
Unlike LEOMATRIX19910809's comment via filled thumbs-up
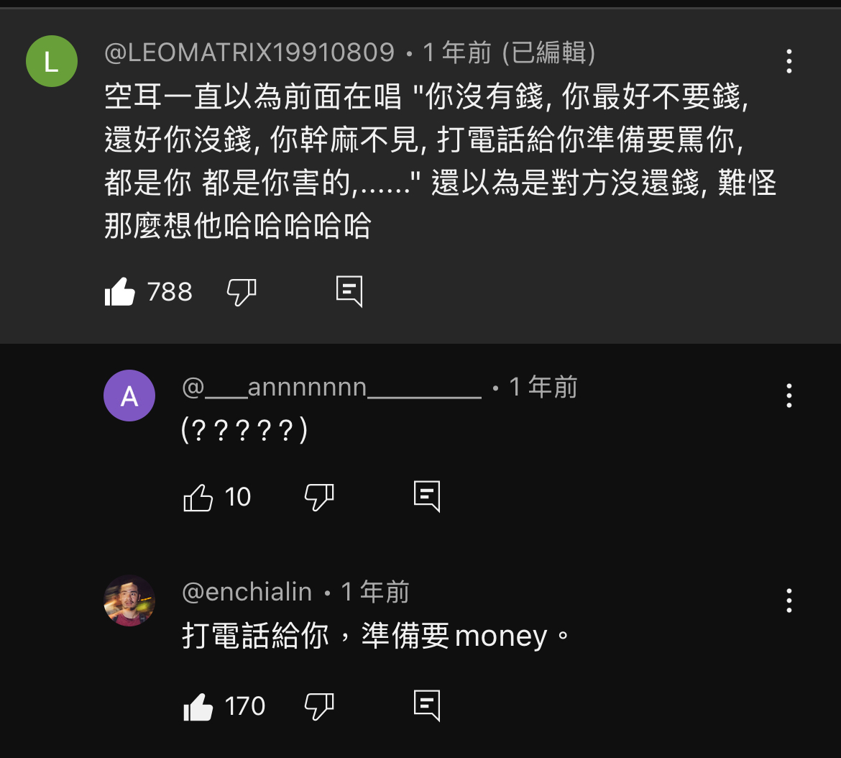119,292
